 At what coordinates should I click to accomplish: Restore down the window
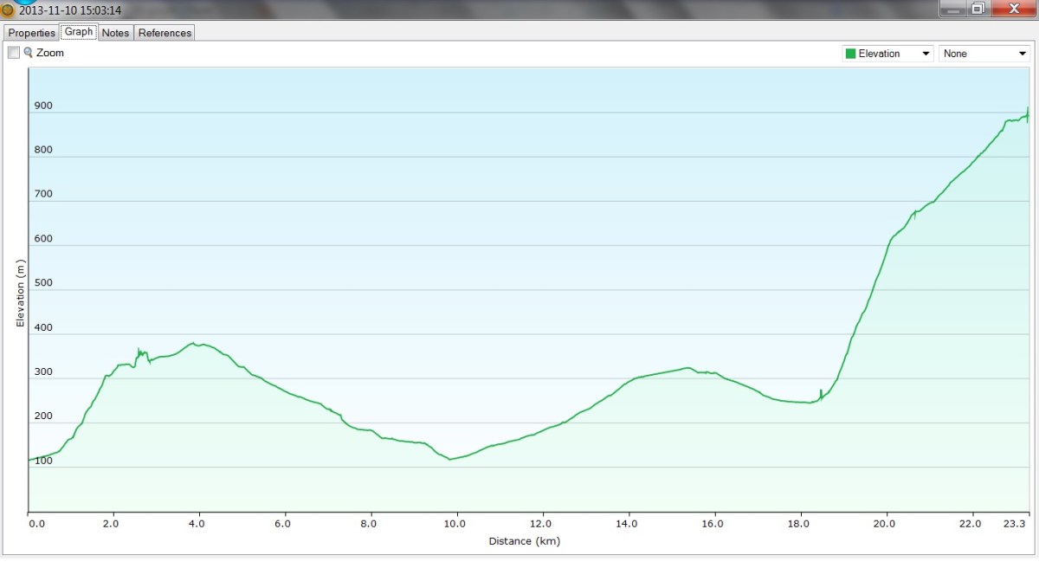tap(978, 9)
